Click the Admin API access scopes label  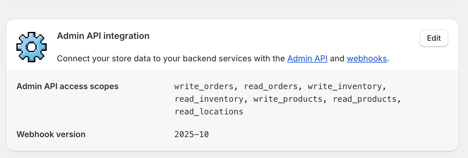tap(68, 86)
